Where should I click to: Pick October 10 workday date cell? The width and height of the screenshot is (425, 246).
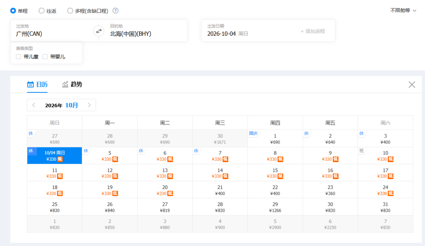[385, 156]
